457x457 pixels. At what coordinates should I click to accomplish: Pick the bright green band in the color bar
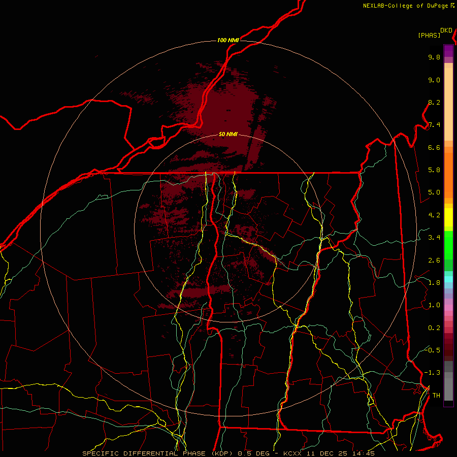click(x=448, y=245)
